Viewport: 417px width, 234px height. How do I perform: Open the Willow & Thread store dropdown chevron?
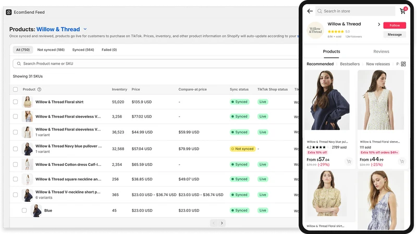coord(85,29)
